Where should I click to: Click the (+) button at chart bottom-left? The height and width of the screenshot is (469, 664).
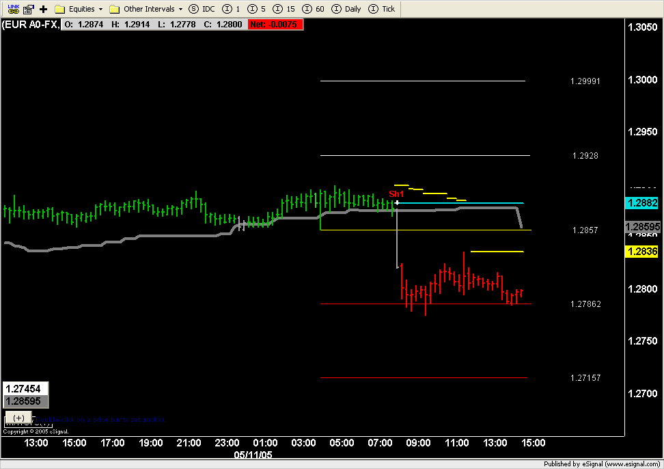(x=18, y=417)
